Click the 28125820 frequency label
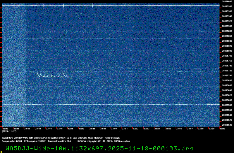Screen dimensions: 234x153 [227, 46]
